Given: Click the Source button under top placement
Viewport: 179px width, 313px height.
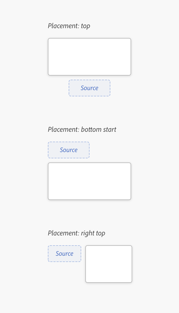Looking at the screenshot, I should tap(89, 88).
